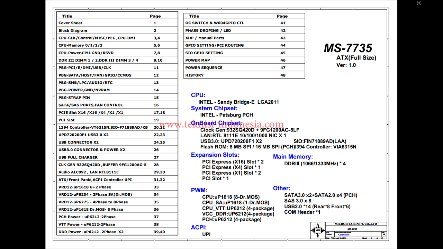
Task: Select 'PHASE DROPING / LED' row
Action: pyautogui.click(x=244, y=30)
